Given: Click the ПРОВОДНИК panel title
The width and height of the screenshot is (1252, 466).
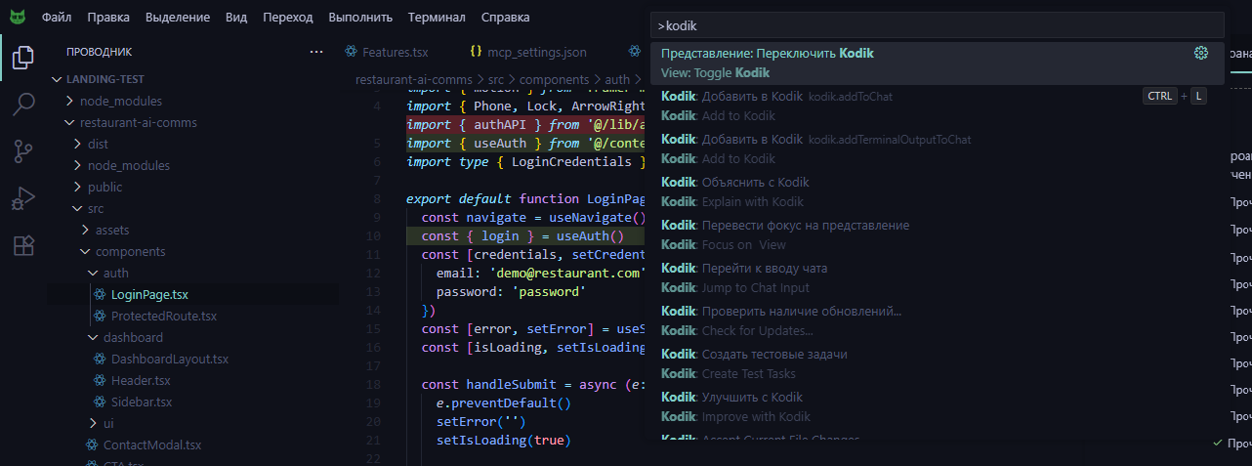Looking at the screenshot, I should pyautogui.click(x=99, y=52).
